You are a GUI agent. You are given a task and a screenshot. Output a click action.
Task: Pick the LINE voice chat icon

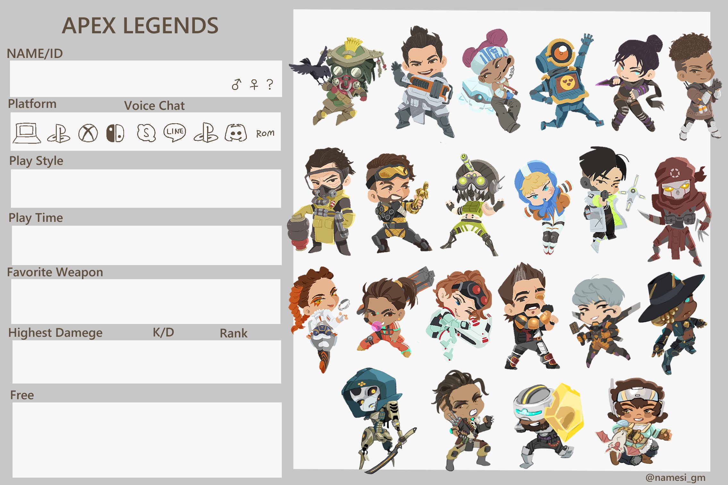pyautogui.click(x=174, y=132)
